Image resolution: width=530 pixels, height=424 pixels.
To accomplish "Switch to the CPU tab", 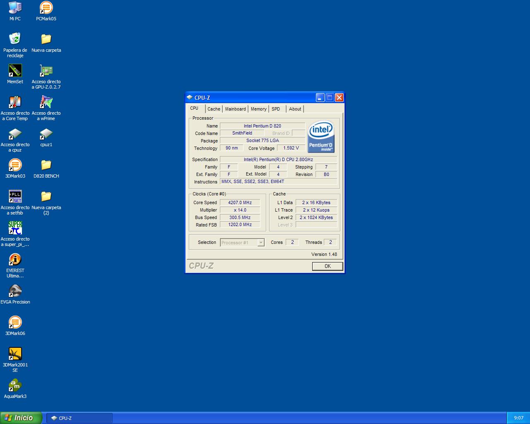I will [x=194, y=108].
